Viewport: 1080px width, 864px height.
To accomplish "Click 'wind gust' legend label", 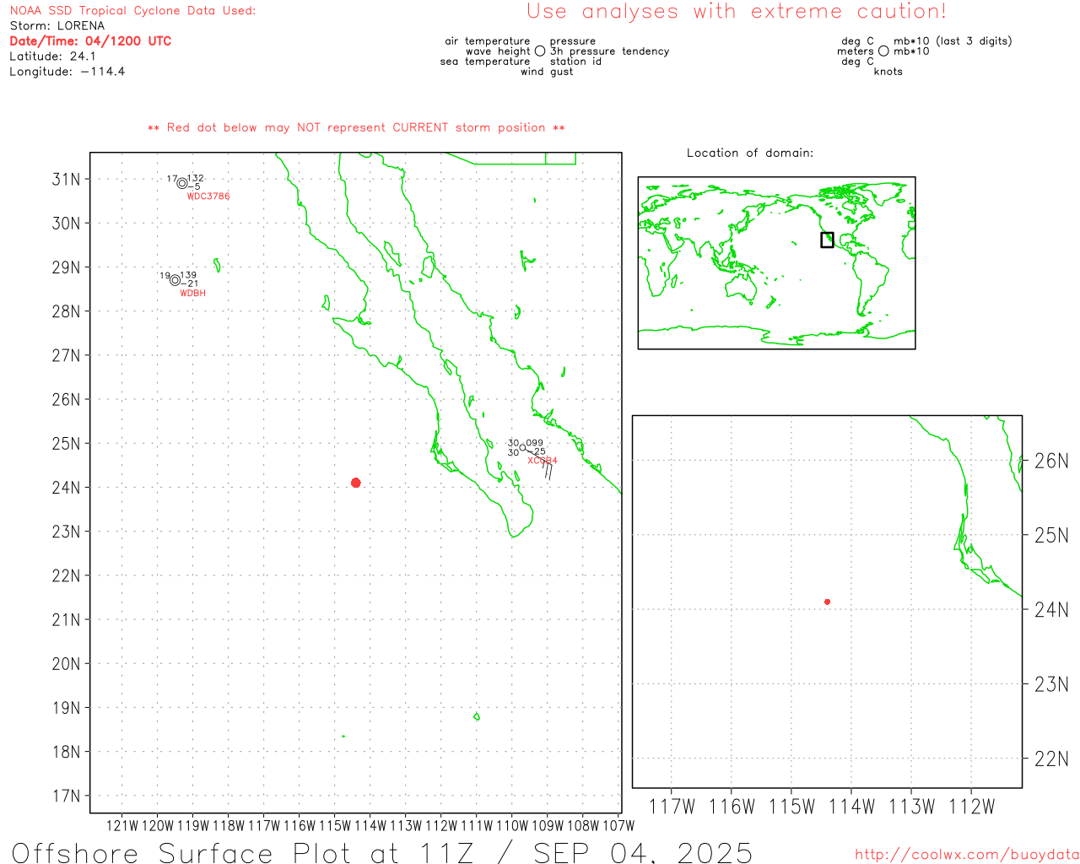I will tap(547, 72).
